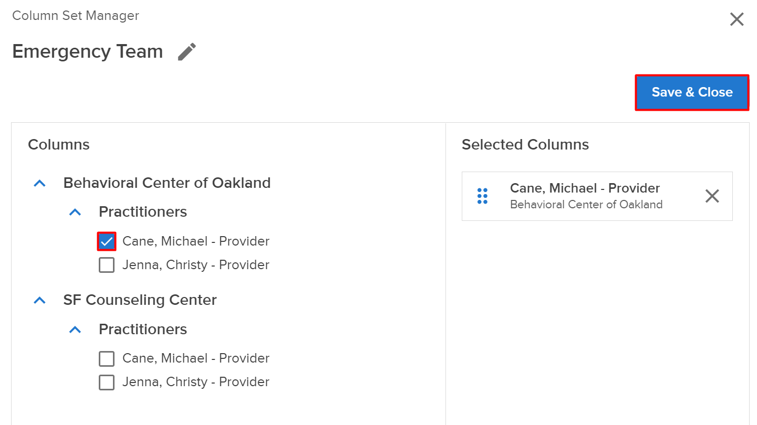The height and width of the screenshot is (425, 757).
Task: Click the Cane, Michael - Provider selected column card
Action: (597, 196)
